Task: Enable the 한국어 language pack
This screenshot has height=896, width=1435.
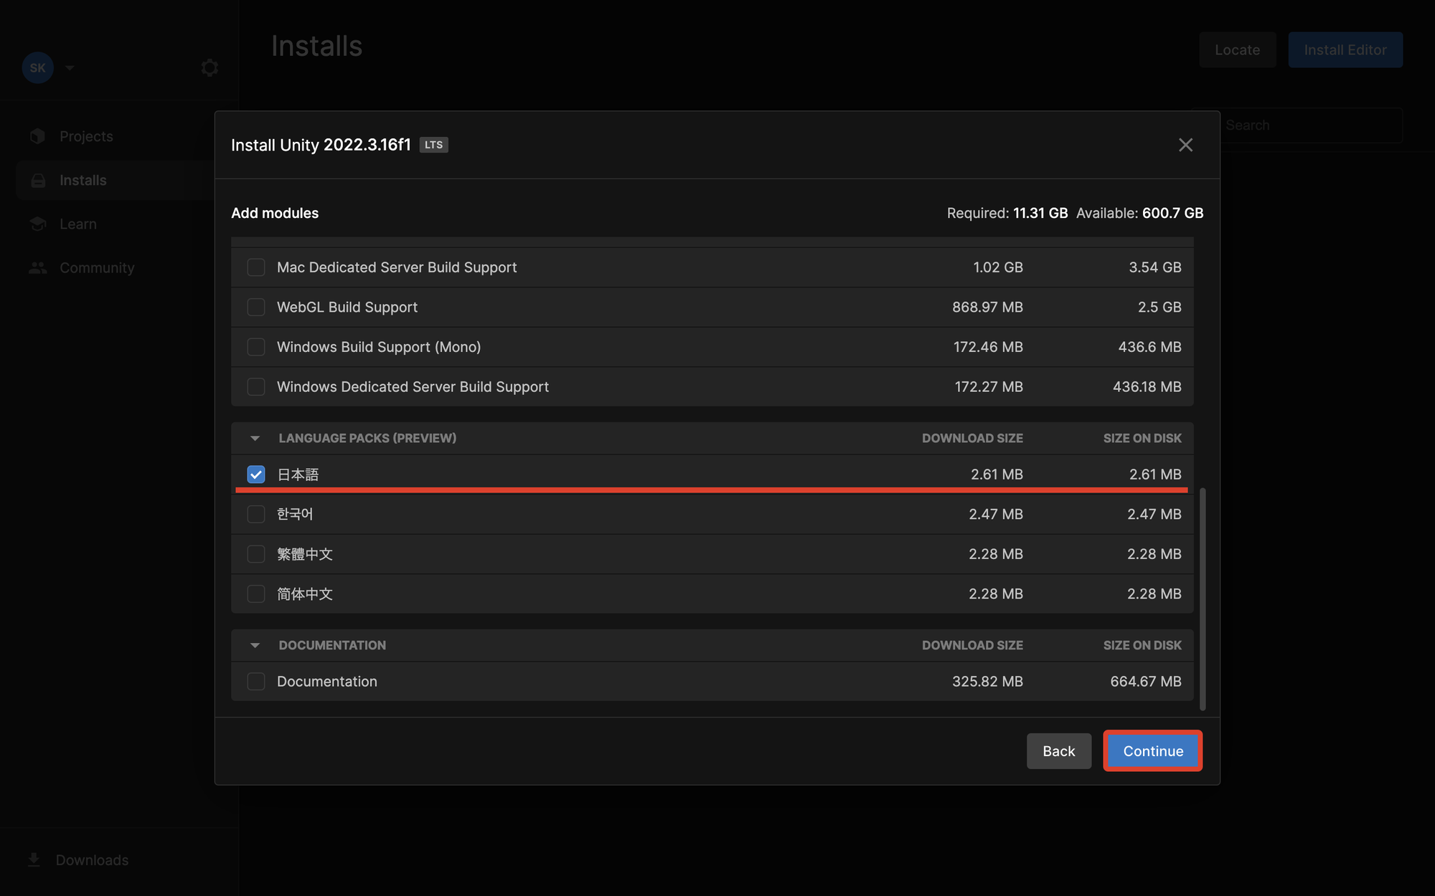Action: click(256, 514)
